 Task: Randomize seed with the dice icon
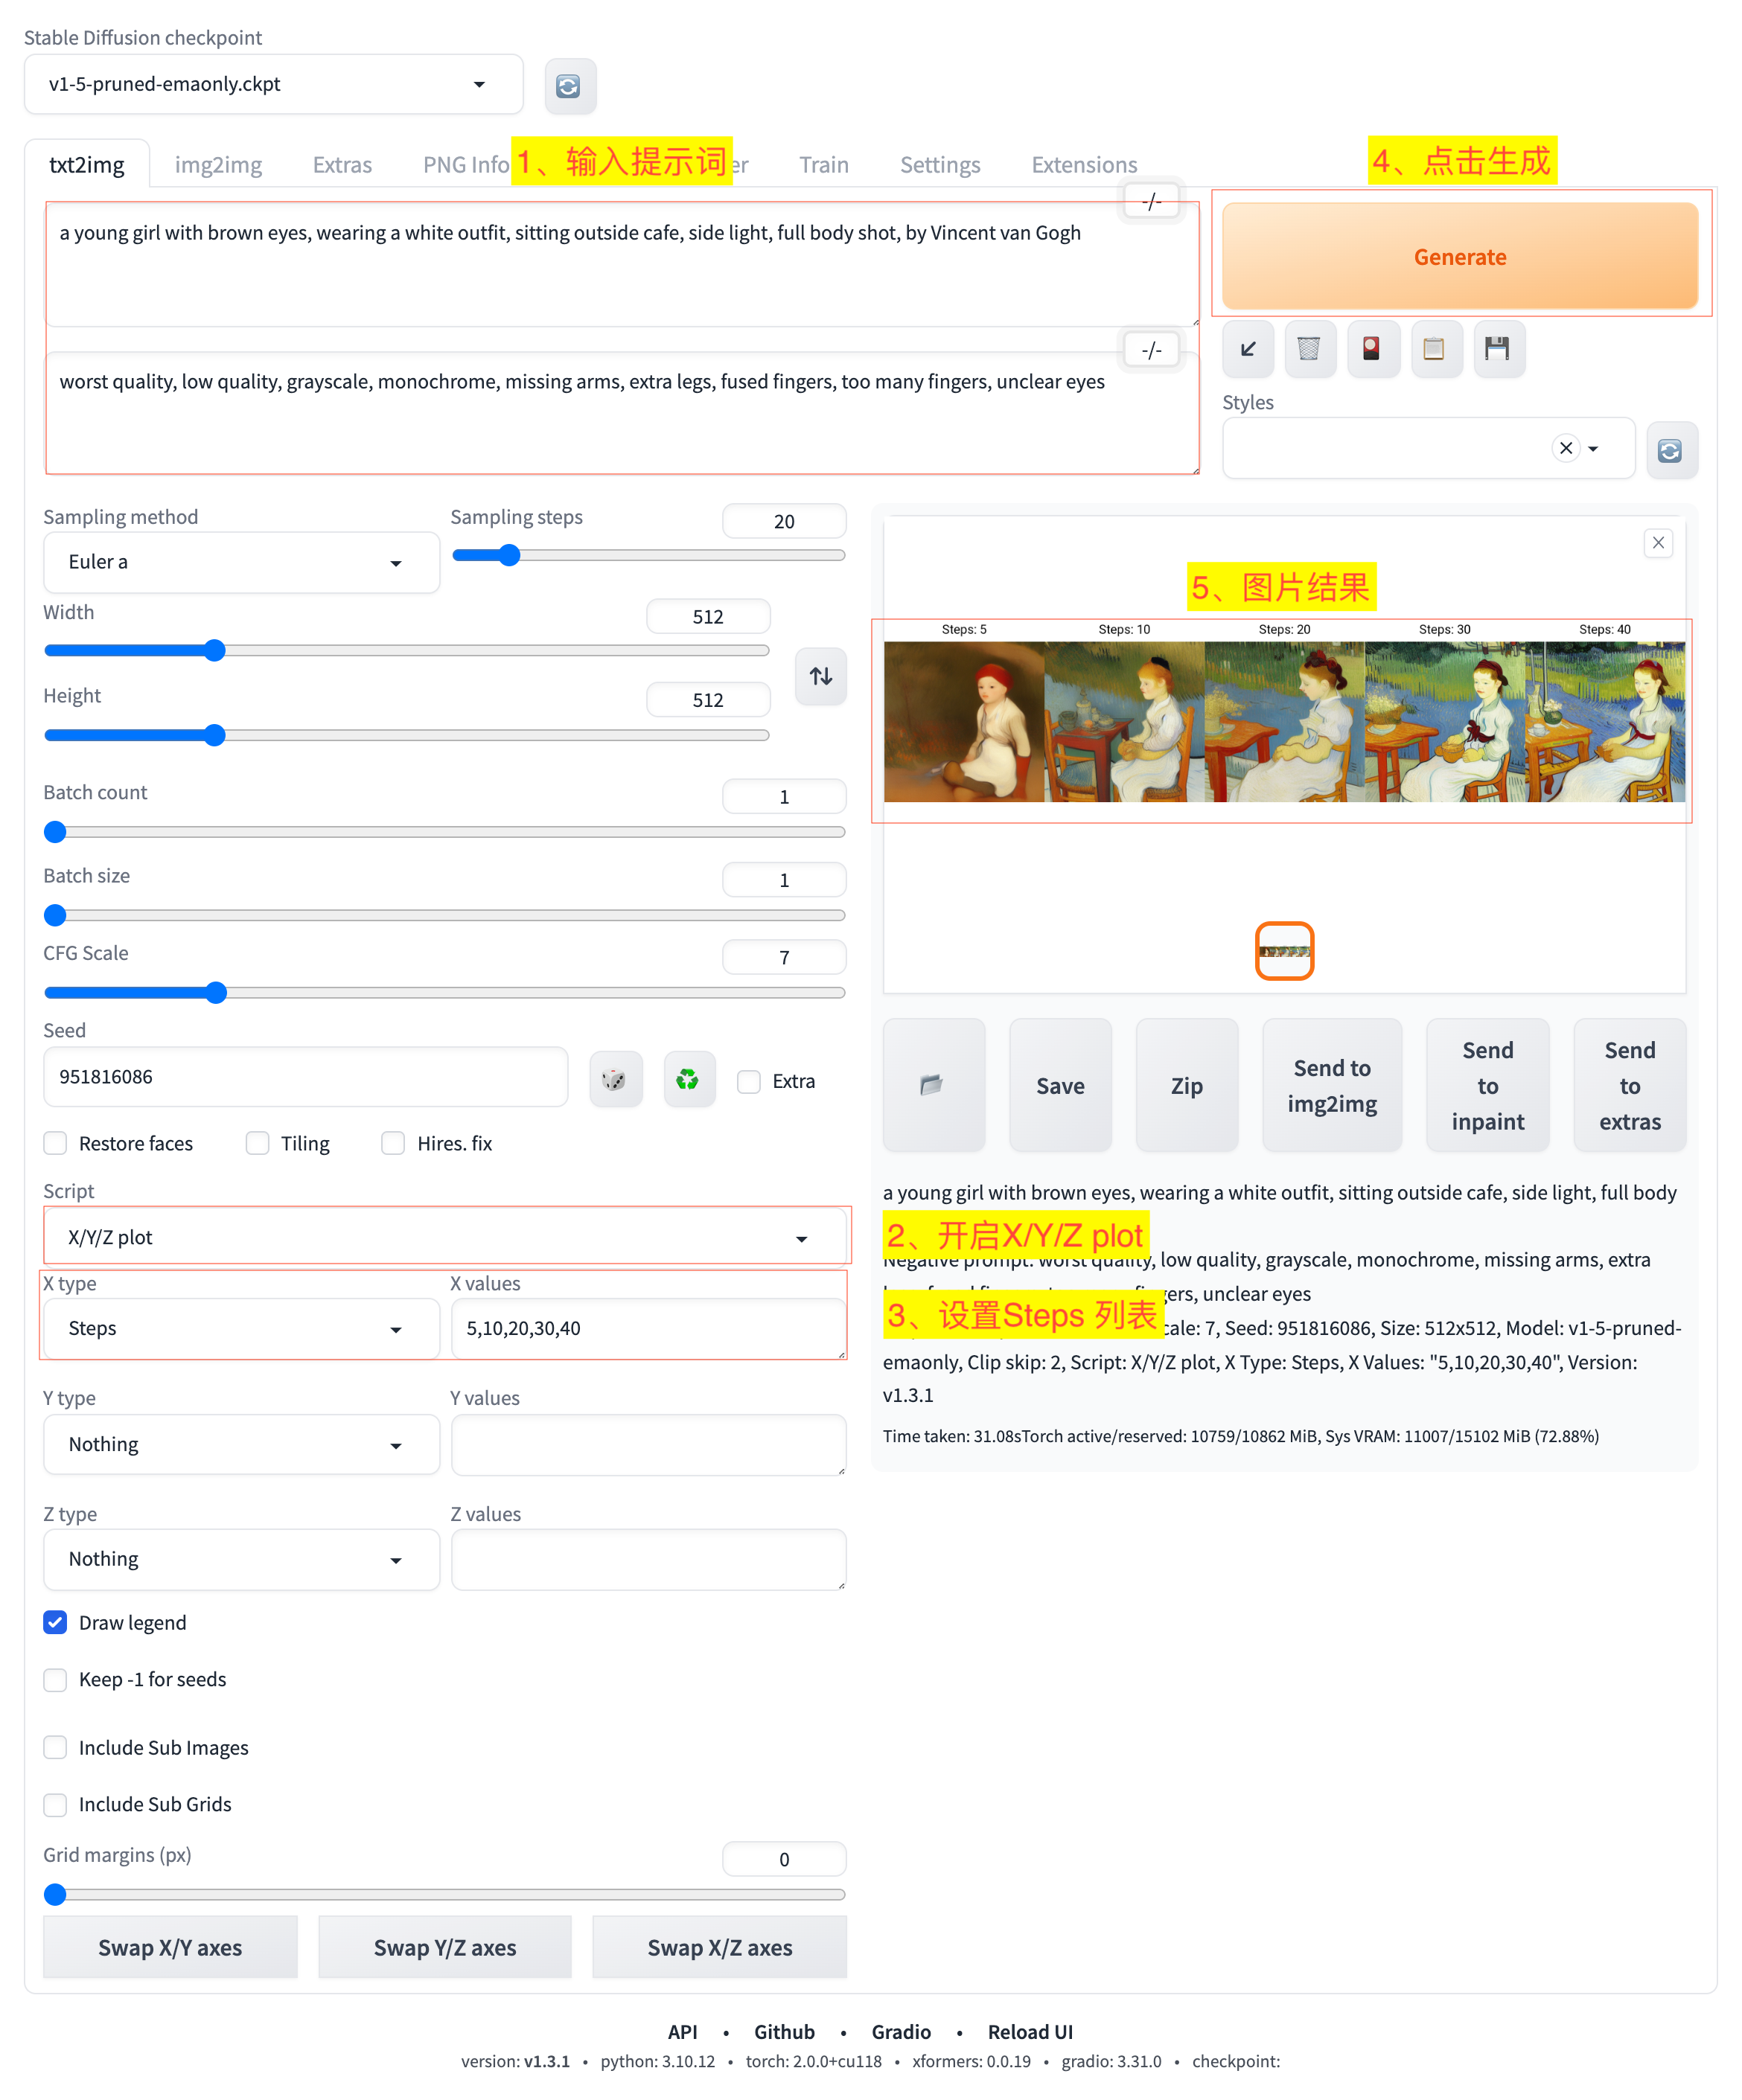[614, 1080]
